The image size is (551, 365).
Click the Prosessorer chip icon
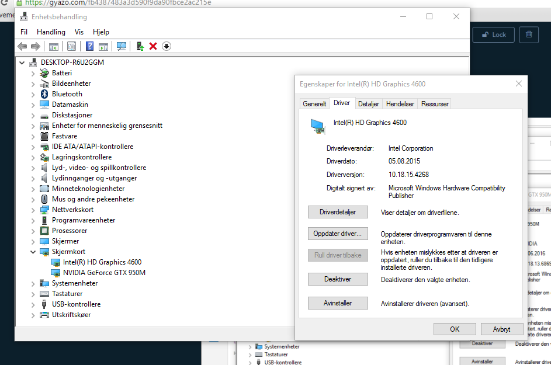click(44, 231)
